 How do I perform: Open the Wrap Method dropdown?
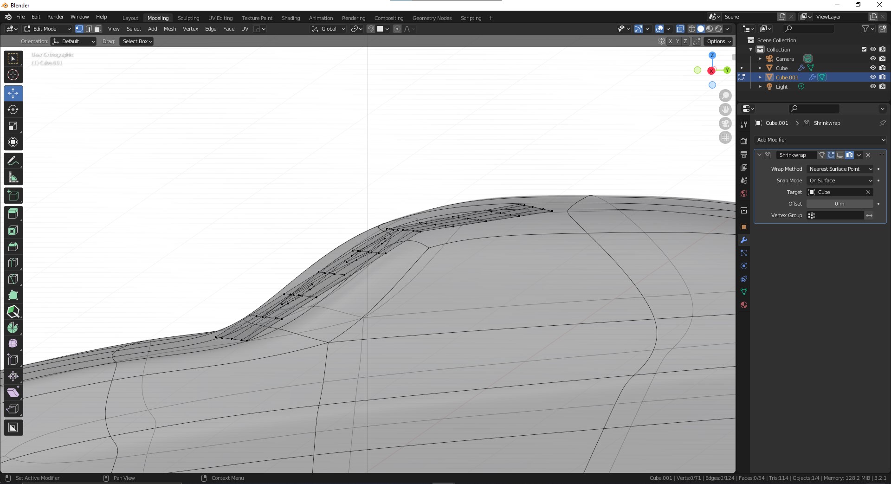pos(840,169)
